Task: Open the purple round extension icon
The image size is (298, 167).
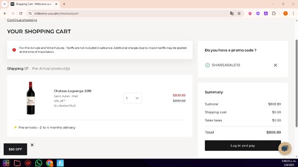Action: 257,13
